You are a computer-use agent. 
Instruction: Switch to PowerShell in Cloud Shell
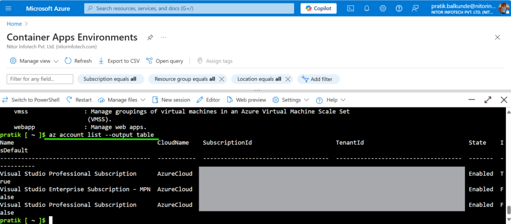coord(31,100)
